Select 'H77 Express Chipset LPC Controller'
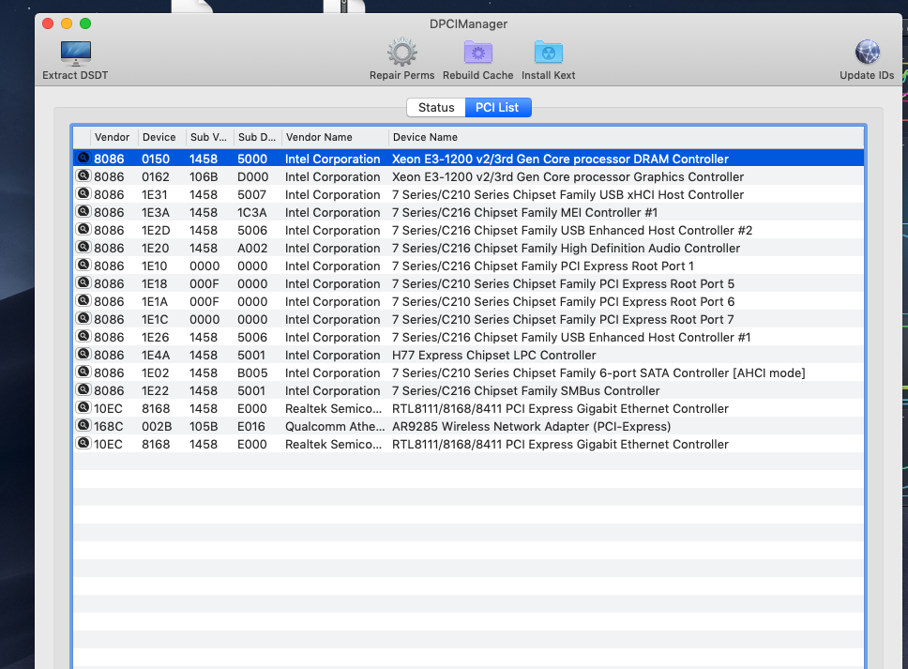 coord(494,355)
